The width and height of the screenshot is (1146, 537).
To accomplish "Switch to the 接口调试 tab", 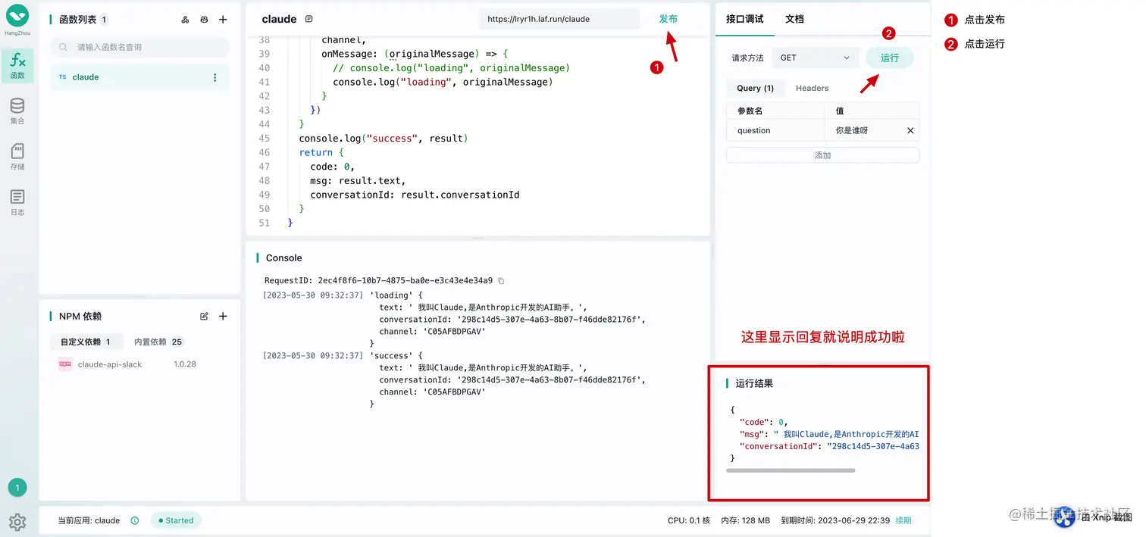I will click(744, 19).
